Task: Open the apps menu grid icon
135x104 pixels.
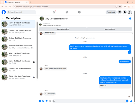Action: [x=120, y=12]
